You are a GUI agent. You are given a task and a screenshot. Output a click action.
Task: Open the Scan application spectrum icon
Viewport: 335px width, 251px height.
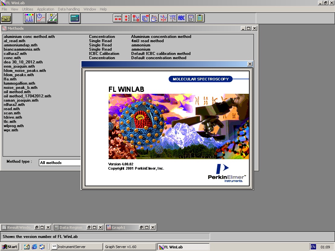(x=29, y=18)
